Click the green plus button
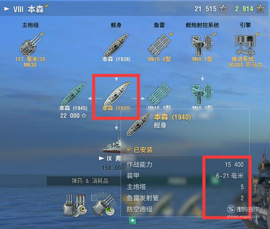Image resolution: width=270 pixels, height=229 pixels. click(x=133, y=220)
